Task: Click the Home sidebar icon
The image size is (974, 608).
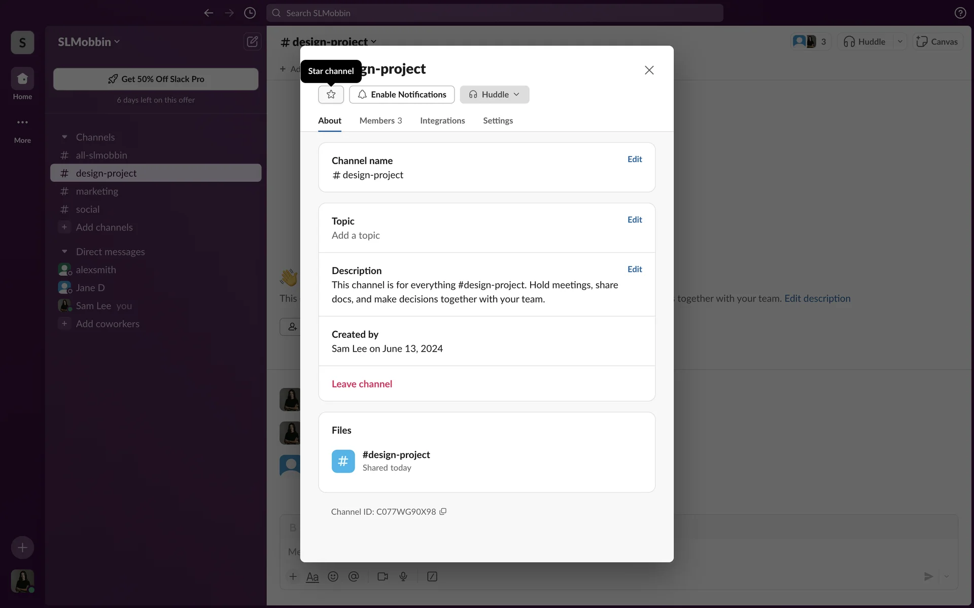Action: pos(22,79)
